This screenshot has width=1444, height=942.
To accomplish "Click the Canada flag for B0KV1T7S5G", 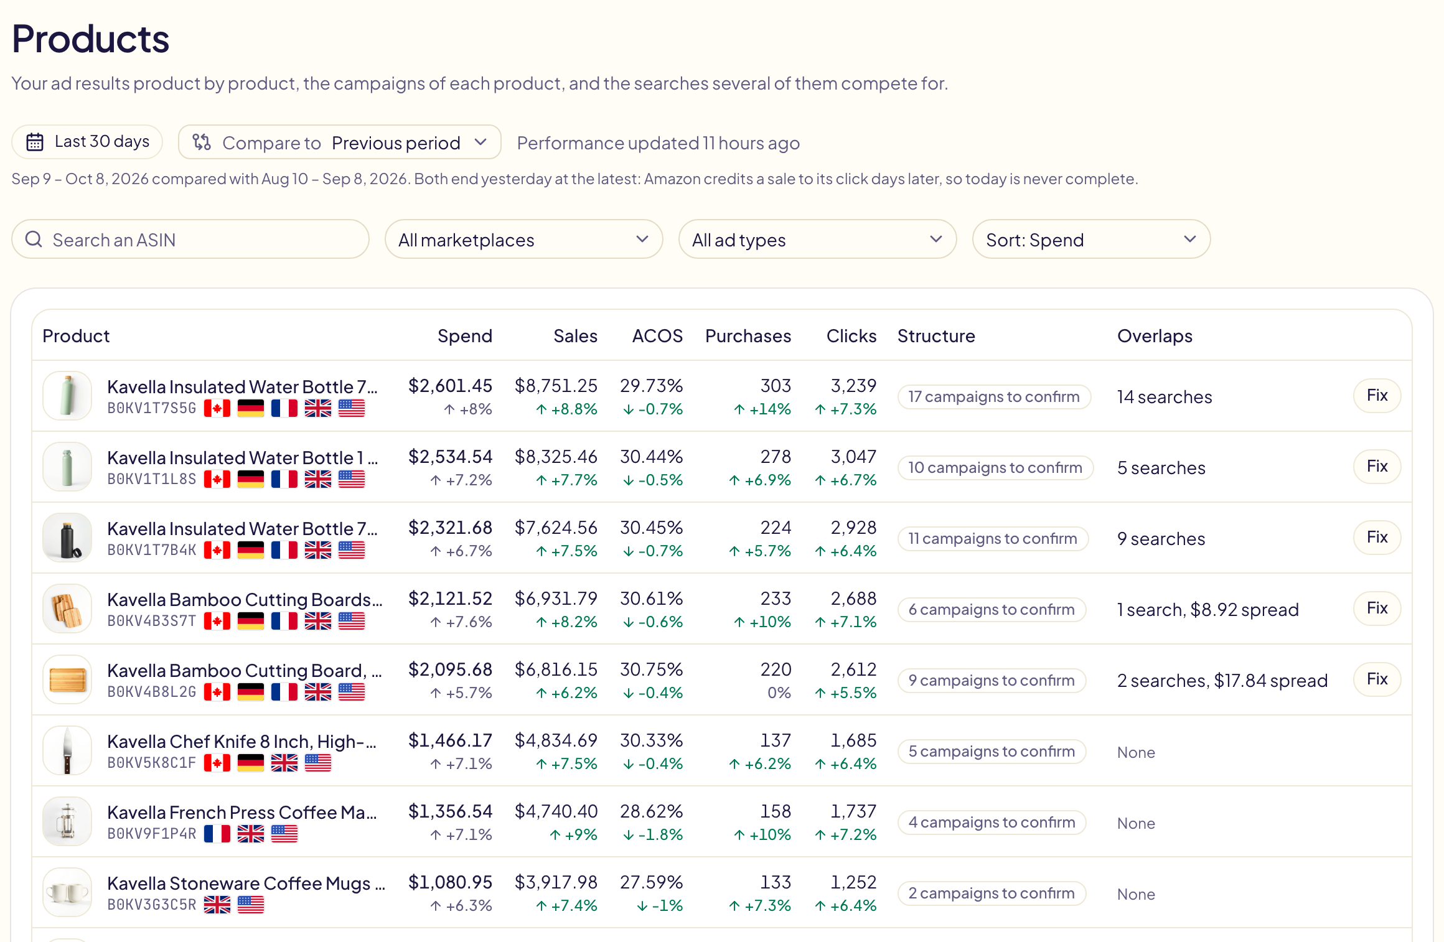I will pyautogui.click(x=217, y=409).
